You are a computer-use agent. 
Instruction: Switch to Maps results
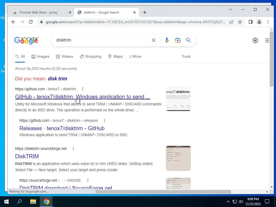click(x=115, y=57)
